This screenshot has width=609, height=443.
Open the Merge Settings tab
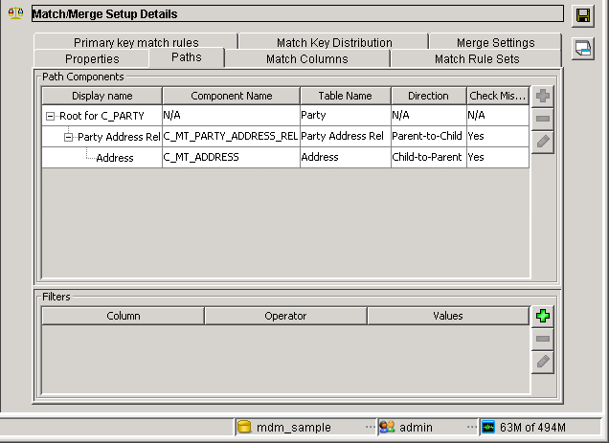(x=495, y=42)
